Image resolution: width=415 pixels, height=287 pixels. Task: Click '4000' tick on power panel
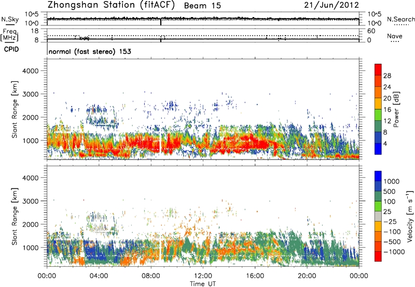click(30, 71)
